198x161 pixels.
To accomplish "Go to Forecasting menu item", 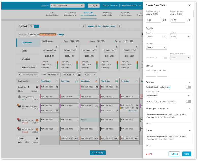I will tap(70, 14).
